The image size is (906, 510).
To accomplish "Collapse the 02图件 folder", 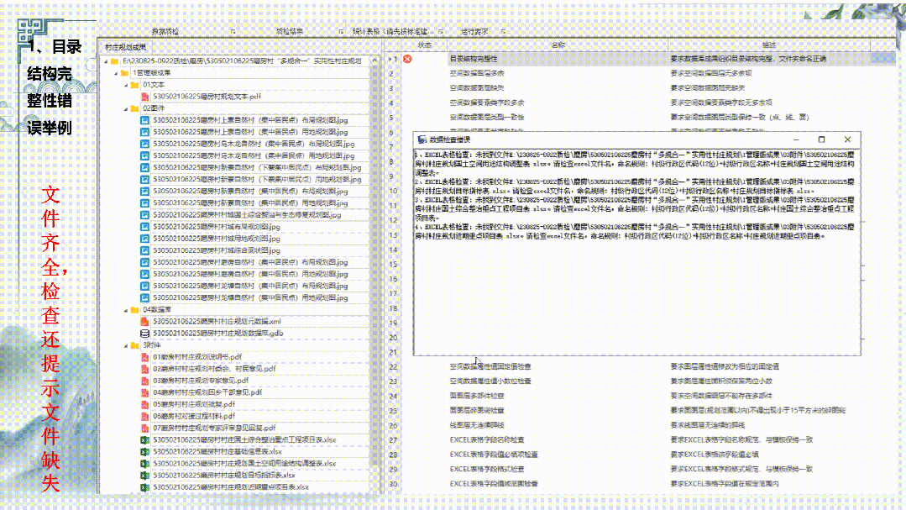I will pos(126,108).
